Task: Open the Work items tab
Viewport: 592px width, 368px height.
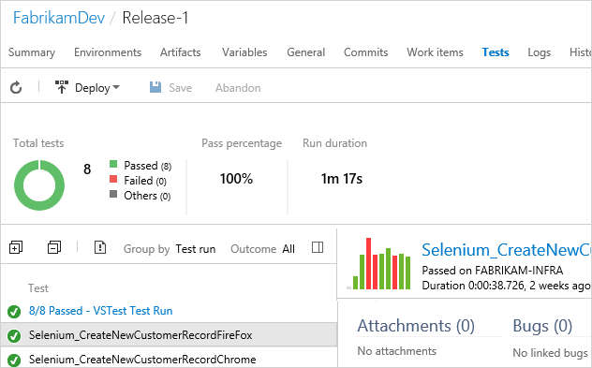Action: pyautogui.click(x=435, y=52)
